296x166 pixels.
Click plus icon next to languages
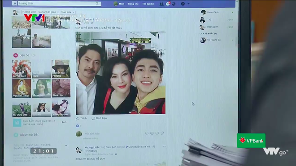66,145
